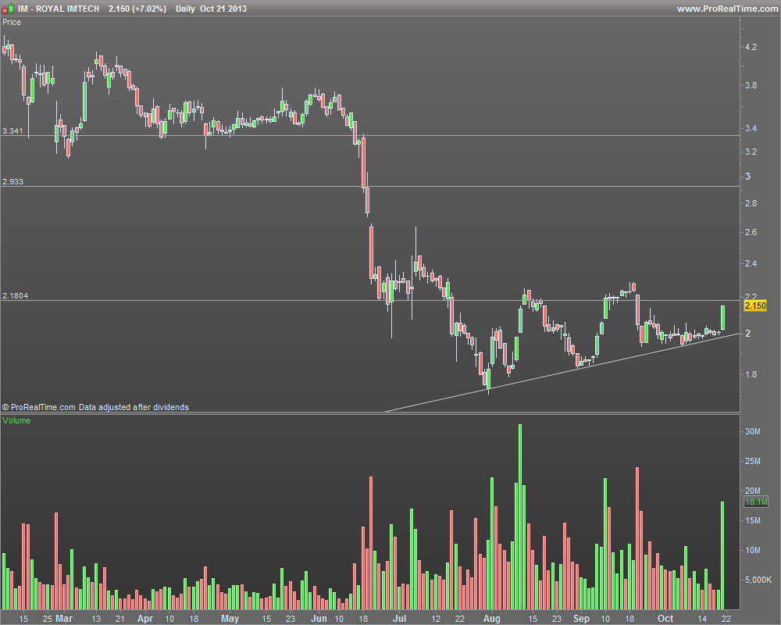Click the 18.1M current volume tag
The height and width of the screenshot is (625, 781).
tap(755, 502)
